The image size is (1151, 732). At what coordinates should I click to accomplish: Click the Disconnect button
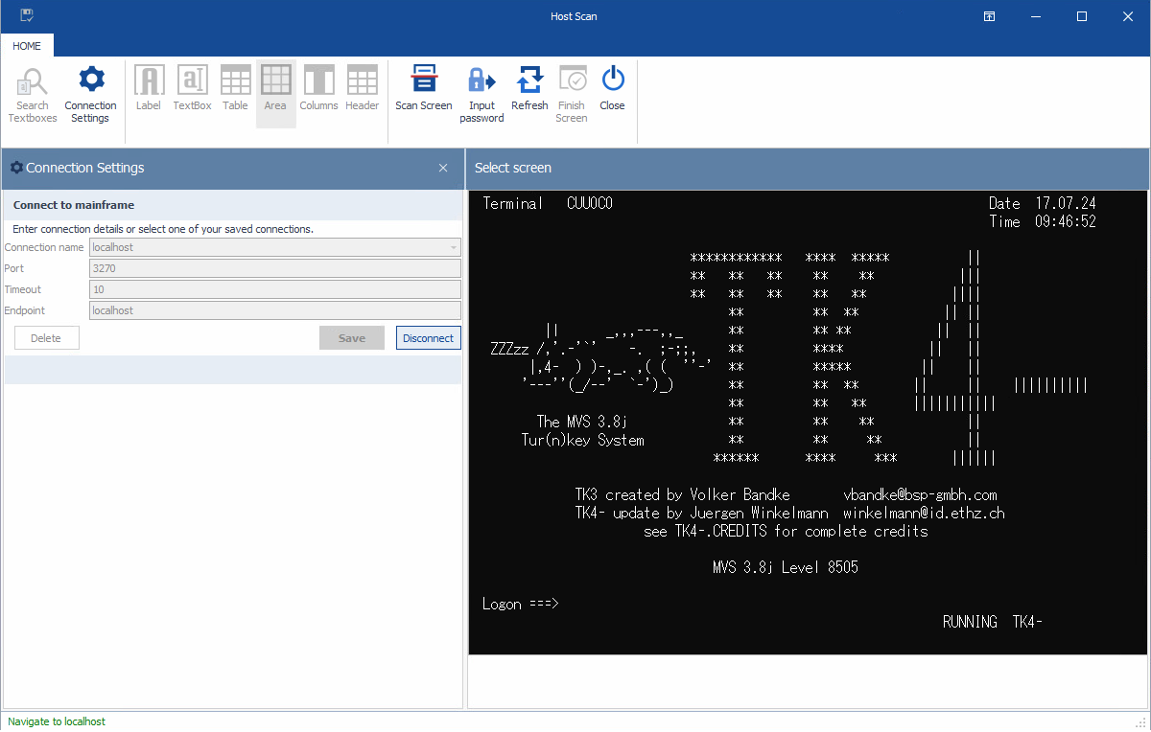point(428,338)
